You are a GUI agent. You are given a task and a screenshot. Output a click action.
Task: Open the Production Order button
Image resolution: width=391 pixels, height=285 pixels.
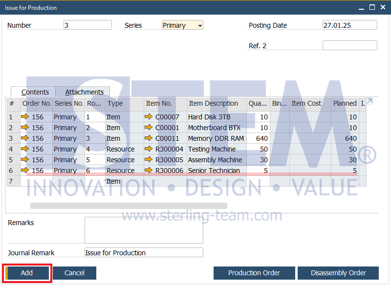pos(254,273)
